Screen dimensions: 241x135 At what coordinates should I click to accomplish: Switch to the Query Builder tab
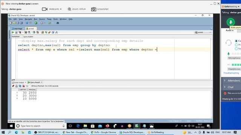click(28, 37)
